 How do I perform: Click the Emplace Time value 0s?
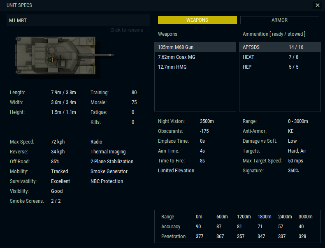coord(202,141)
